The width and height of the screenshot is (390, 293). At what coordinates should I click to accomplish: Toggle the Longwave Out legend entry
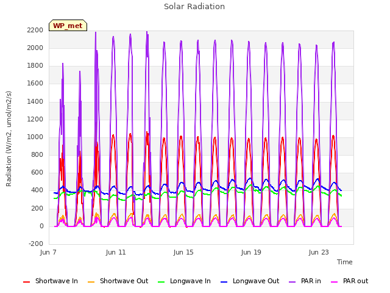[250, 281]
